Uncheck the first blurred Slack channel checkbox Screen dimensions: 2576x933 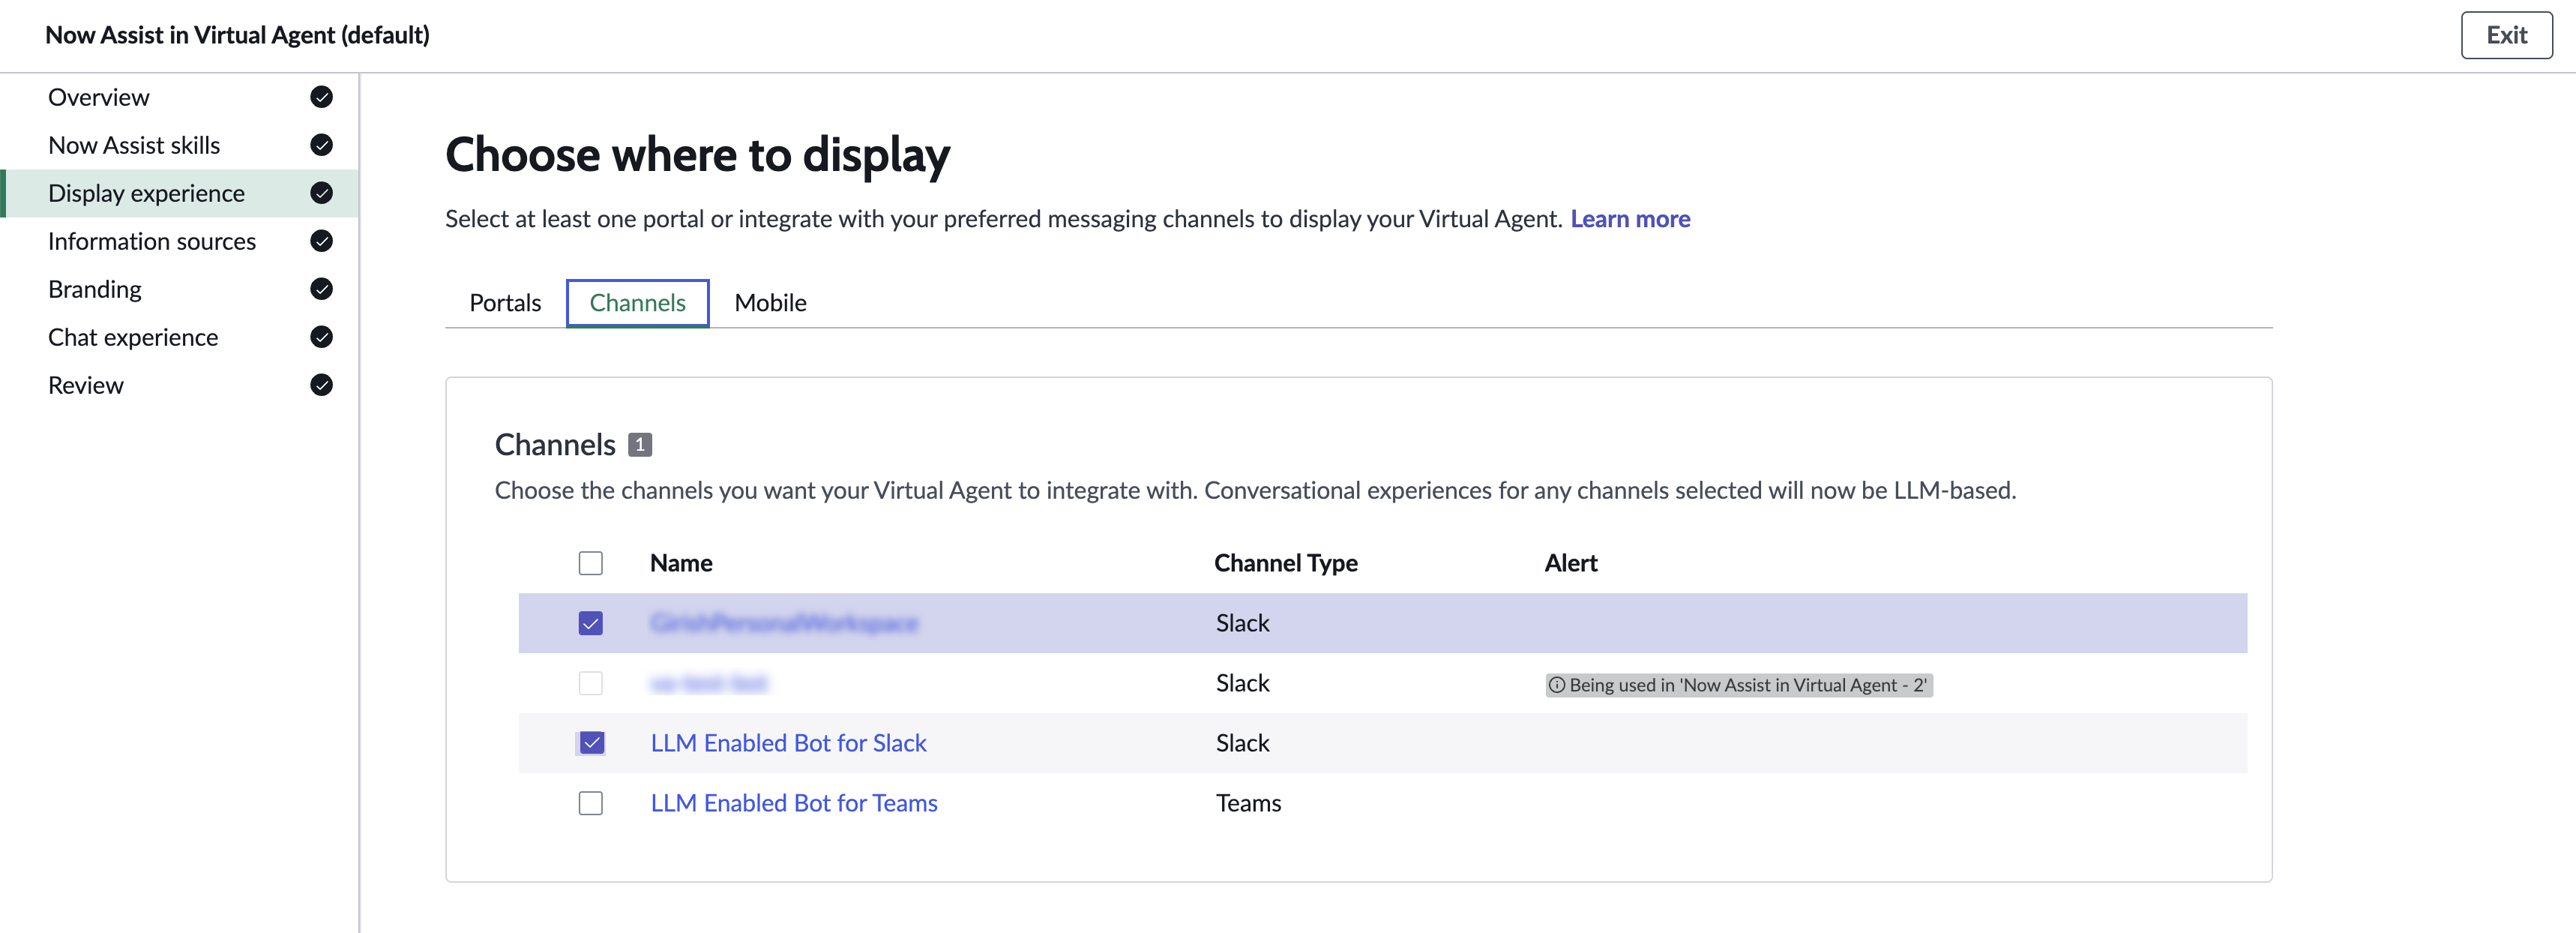click(x=591, y=623)
